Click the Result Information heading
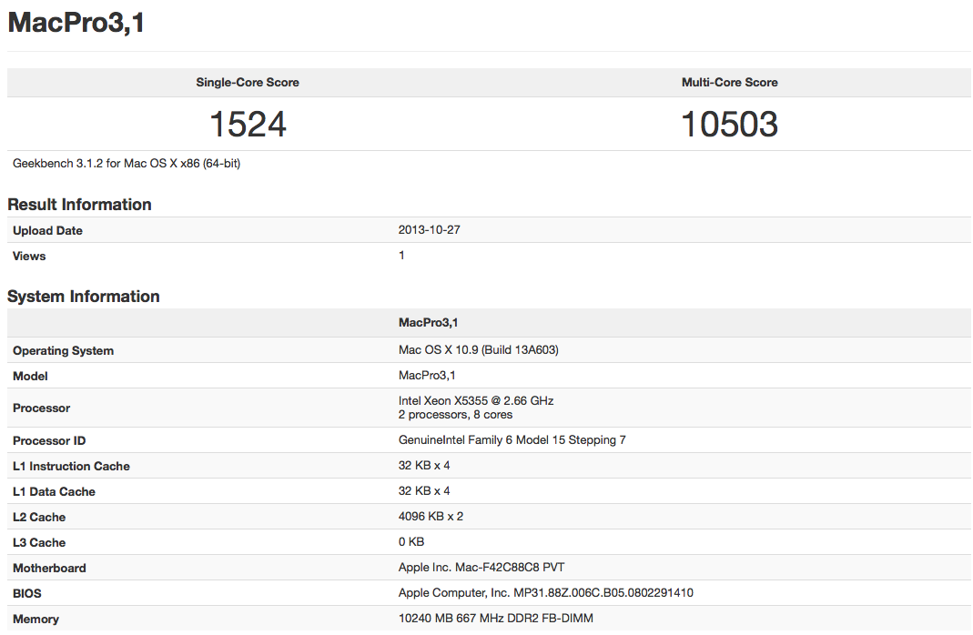 [x=79, y=205]
